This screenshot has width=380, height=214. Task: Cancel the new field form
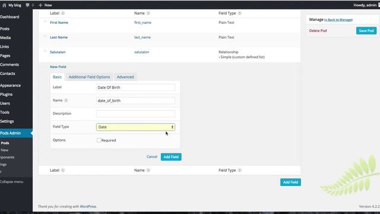point(152,157)
